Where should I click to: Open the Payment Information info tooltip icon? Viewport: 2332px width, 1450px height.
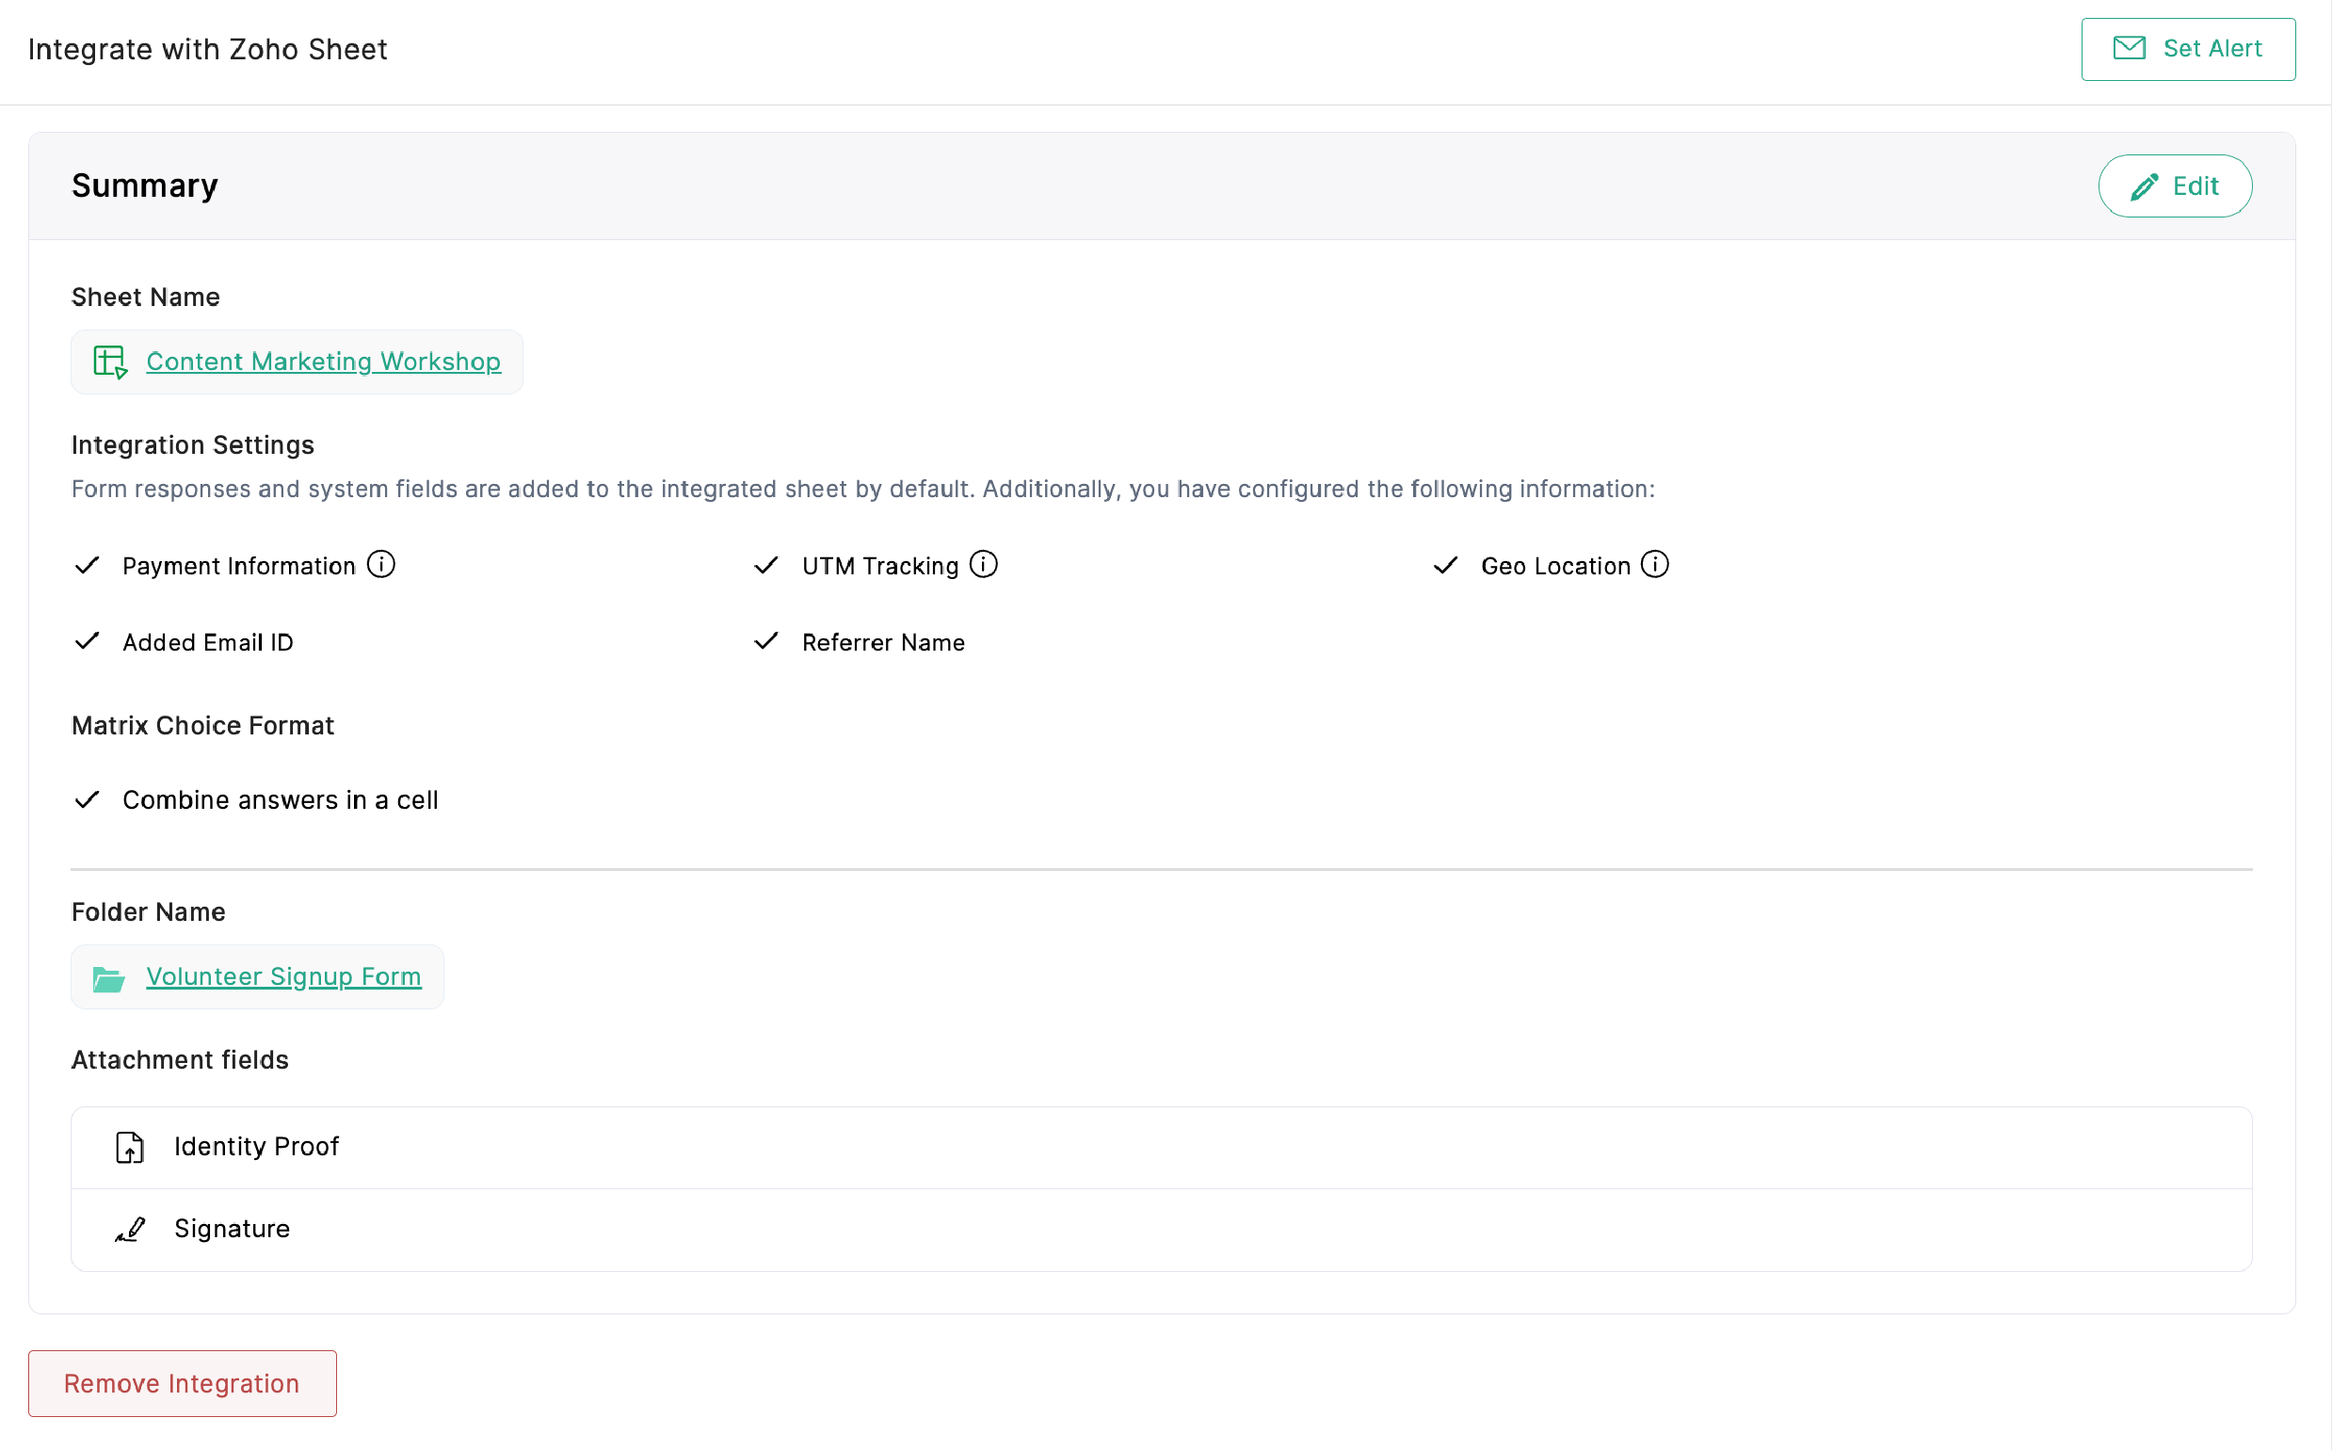[380, 565]
